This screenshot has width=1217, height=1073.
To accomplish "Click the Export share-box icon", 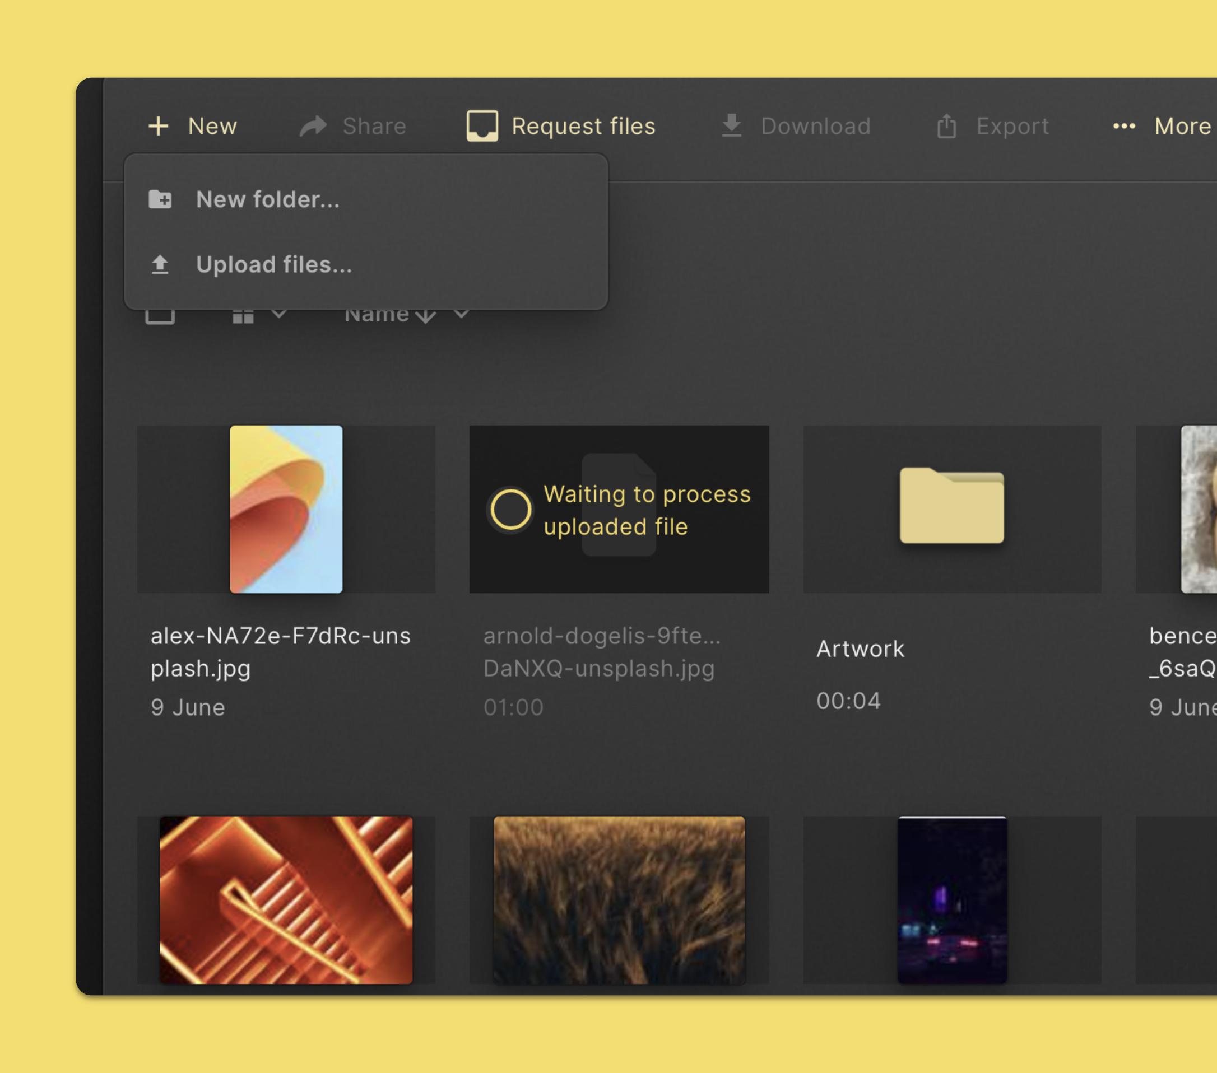I will (x=947, y=126).
